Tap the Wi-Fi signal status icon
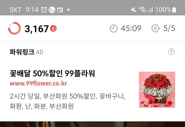 (143, 10)
